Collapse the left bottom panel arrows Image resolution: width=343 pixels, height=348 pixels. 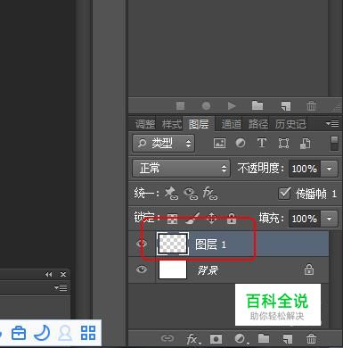tap(49, 274)
